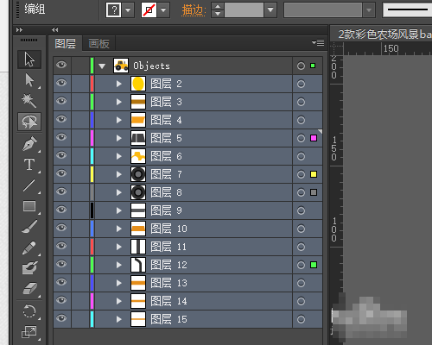This screenshot has height=345, width=432.
Task: Open the stroke color dropdown arrow
Action: (x=163, y=10)
